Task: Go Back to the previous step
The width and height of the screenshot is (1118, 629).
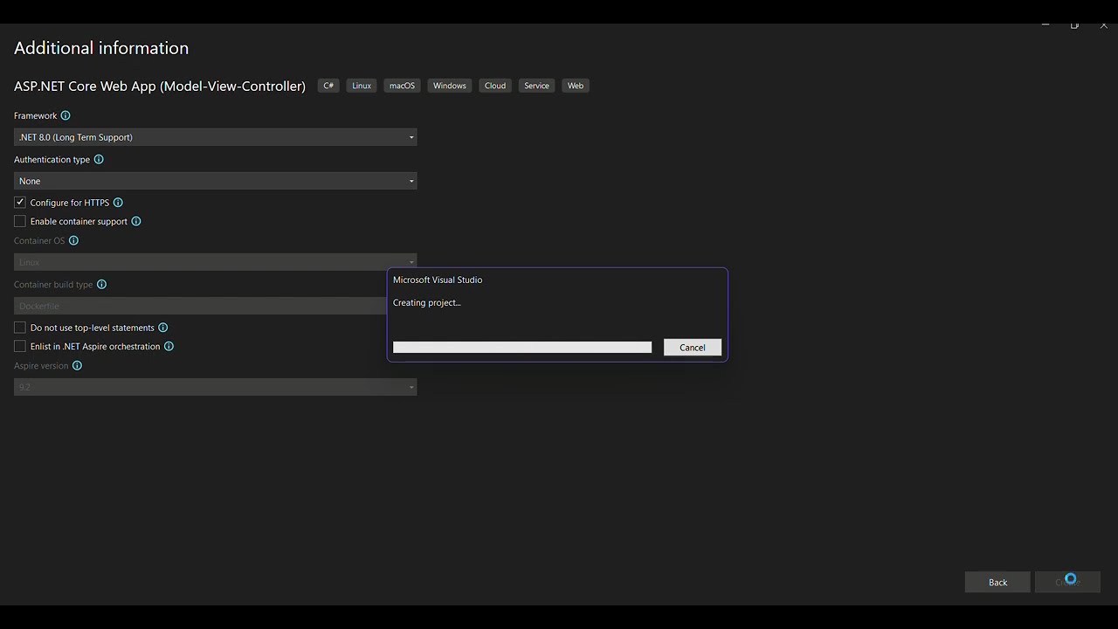Action: tap(997, 582)
